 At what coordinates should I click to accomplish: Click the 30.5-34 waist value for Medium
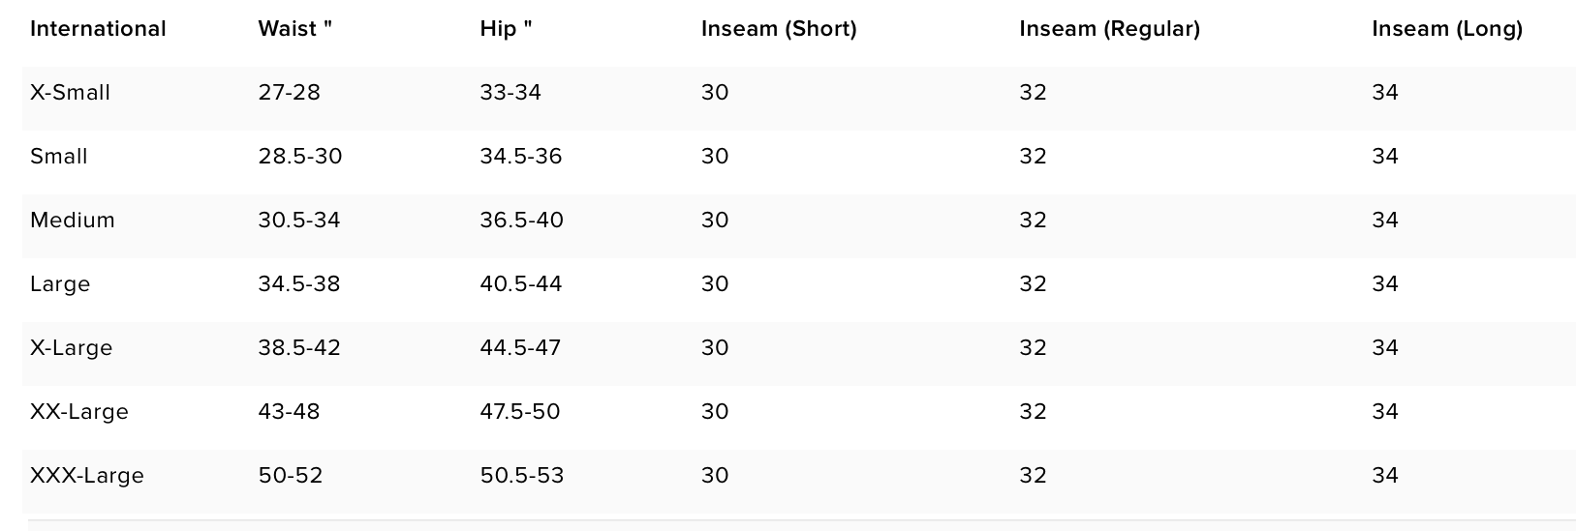pos(299,221)
